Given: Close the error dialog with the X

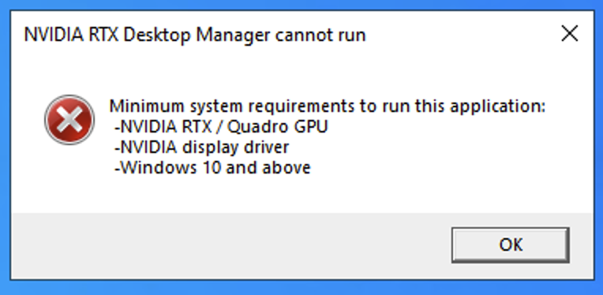Looking at the screenshot, I should 570,34.
